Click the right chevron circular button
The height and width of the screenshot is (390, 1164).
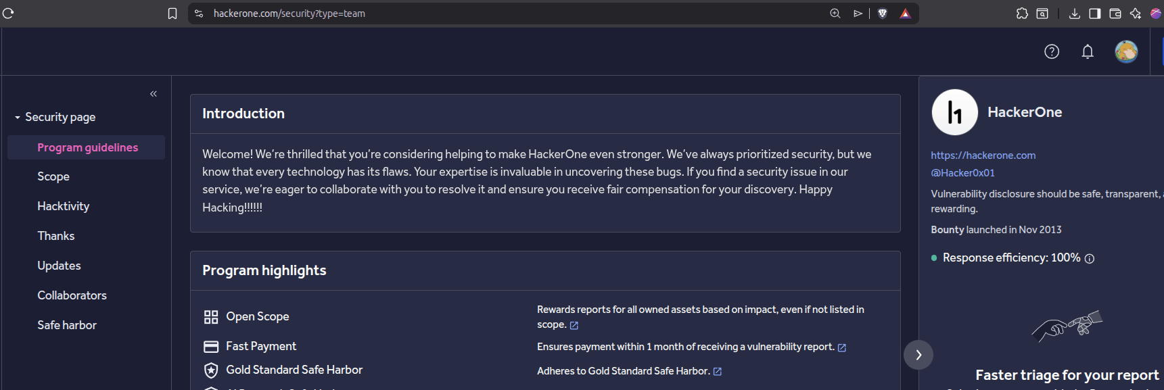click(x=918, y=355)
